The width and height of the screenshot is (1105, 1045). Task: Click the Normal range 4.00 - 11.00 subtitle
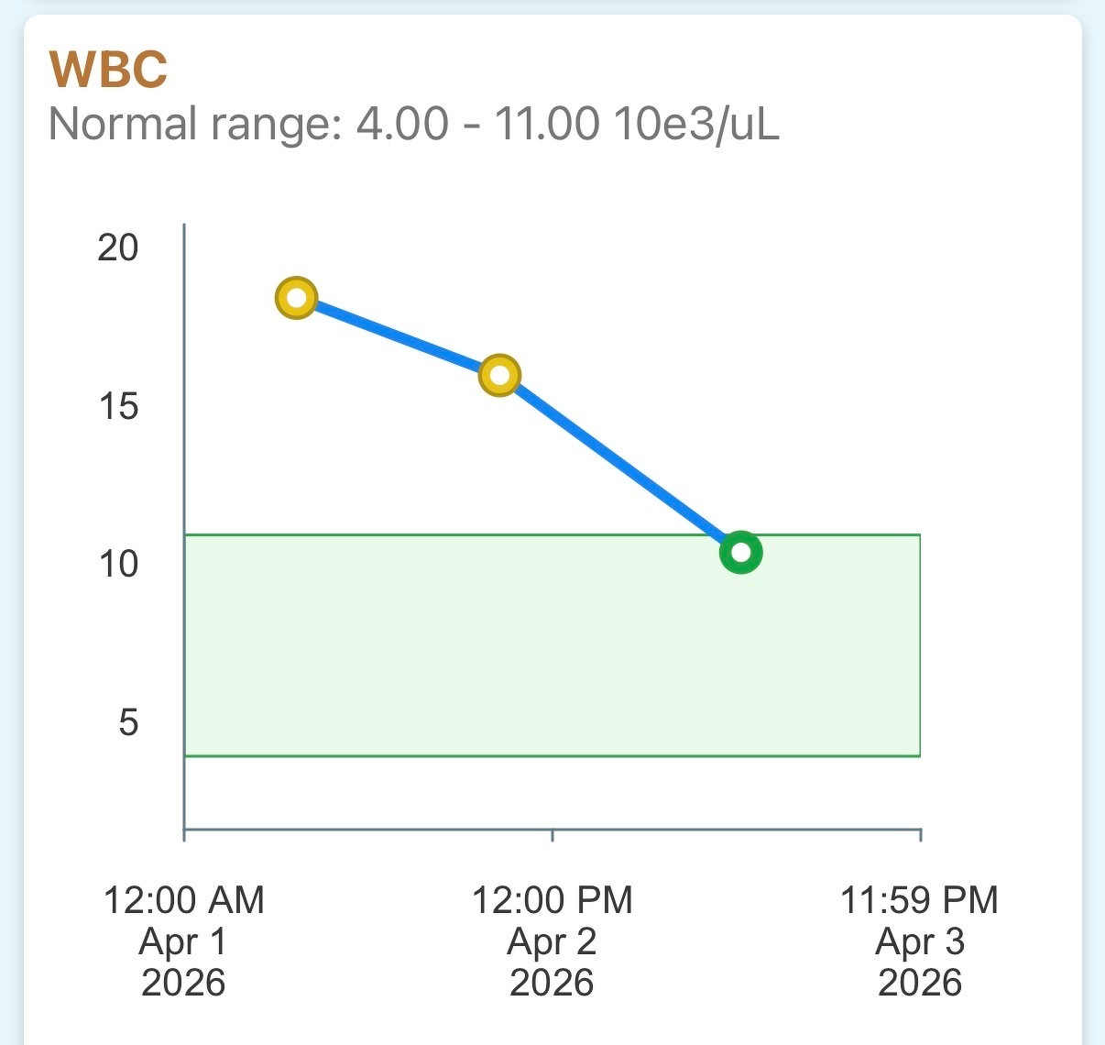[x=413, y=124]
